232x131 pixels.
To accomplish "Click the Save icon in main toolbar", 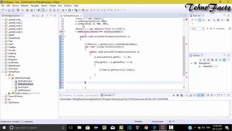I will [x=9, y=10].
